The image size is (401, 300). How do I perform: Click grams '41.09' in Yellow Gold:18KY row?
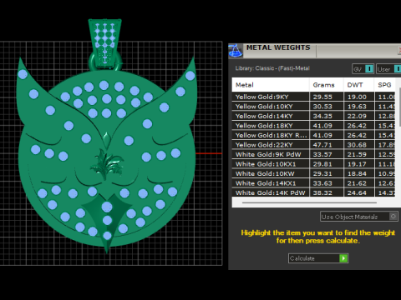(x=322, y=126)
